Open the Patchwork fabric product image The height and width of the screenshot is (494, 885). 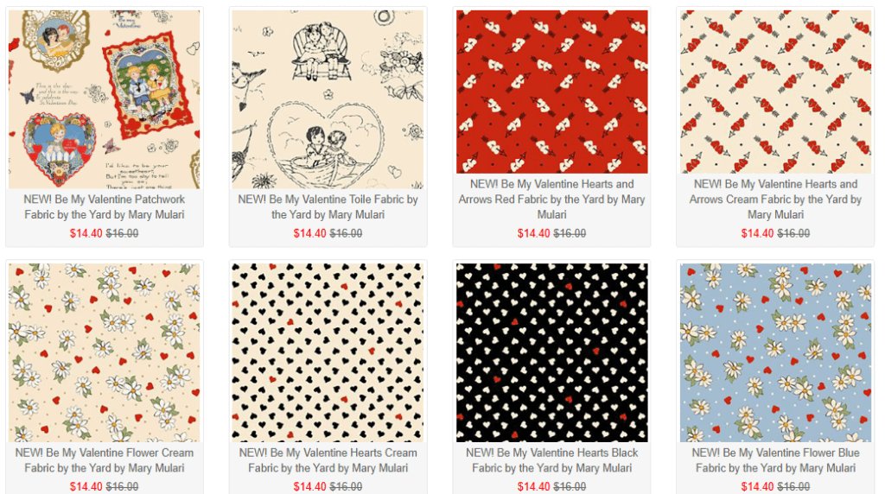105,99
